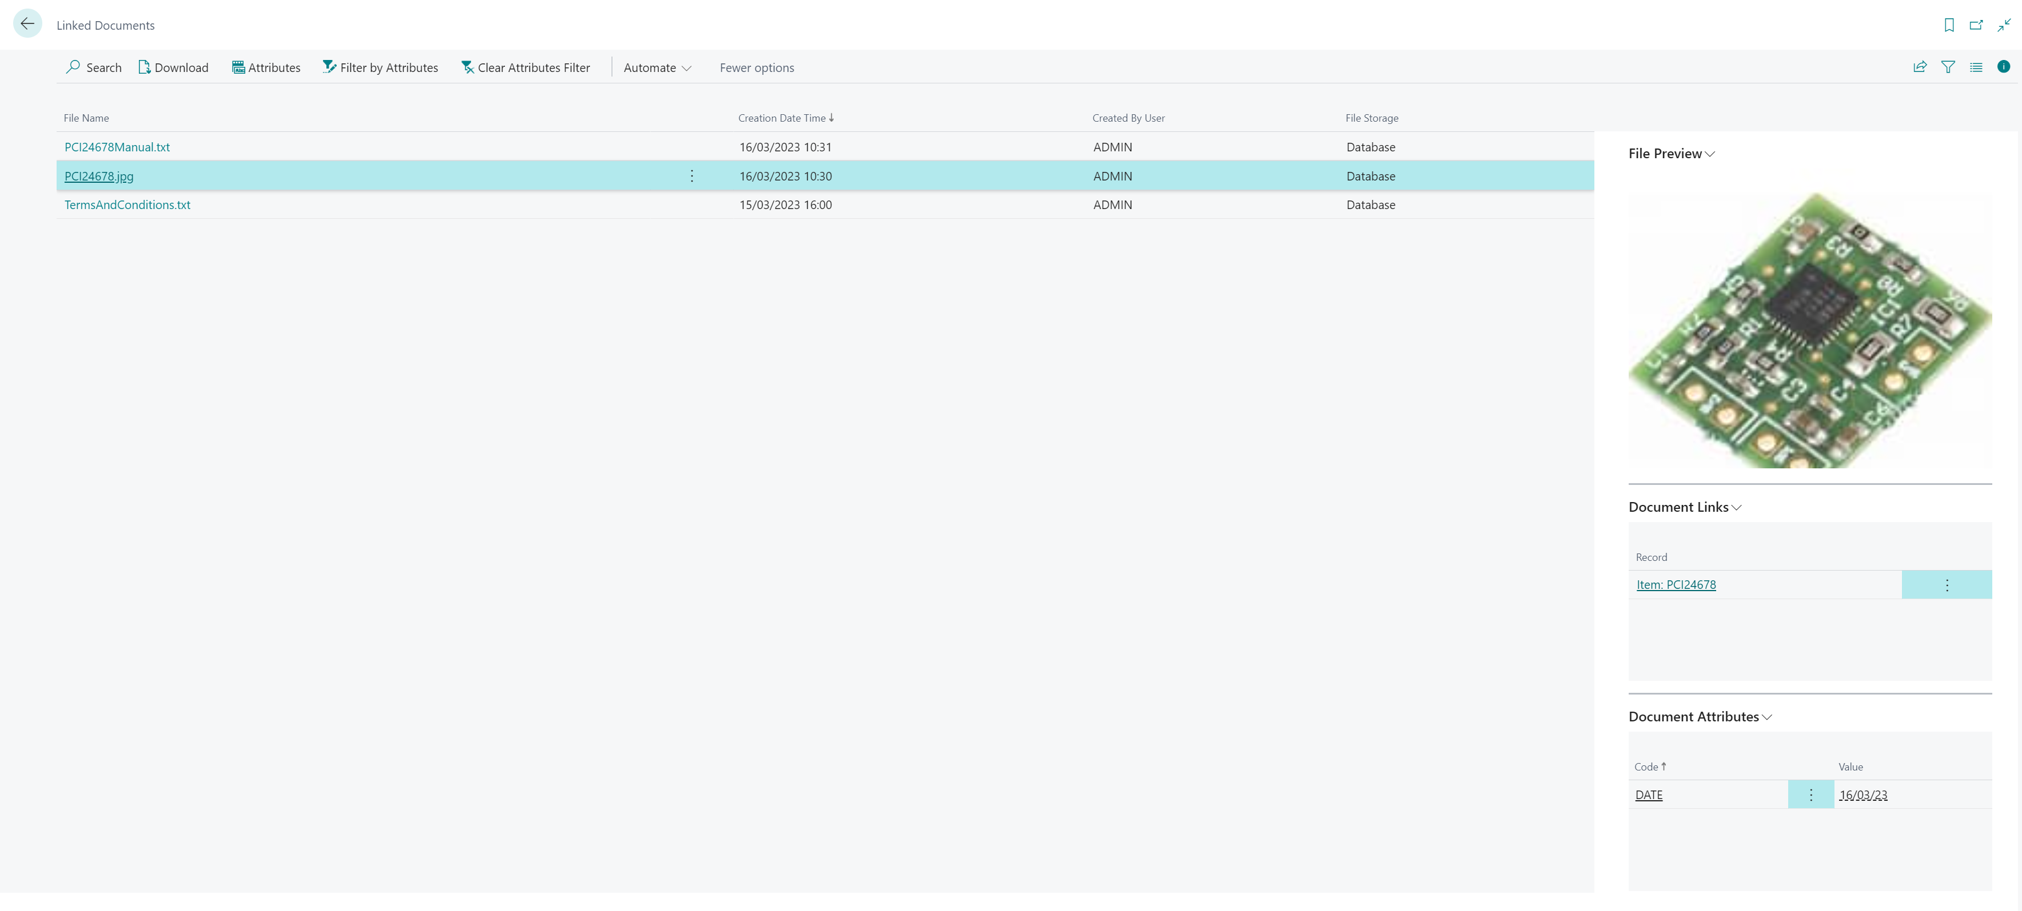Open the page in a new window icon

click(1976, 25)
